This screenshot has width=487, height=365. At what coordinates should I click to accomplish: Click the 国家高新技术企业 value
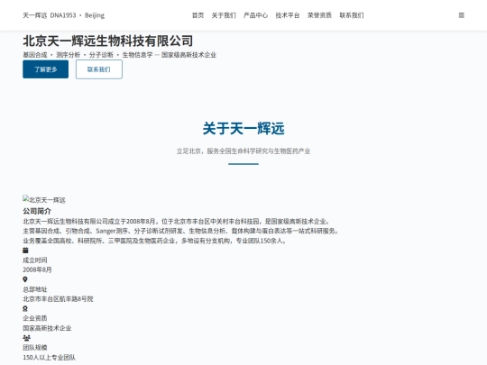47,328
